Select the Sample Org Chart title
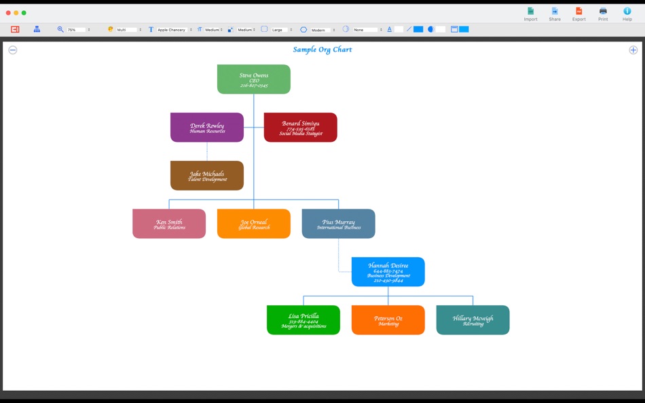Screen dimensions: 645x403 [322, 50]
